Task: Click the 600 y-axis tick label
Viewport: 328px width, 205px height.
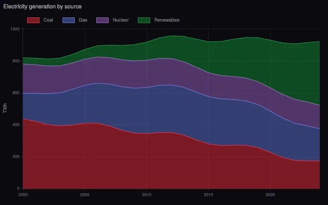Action: (16, 93)
